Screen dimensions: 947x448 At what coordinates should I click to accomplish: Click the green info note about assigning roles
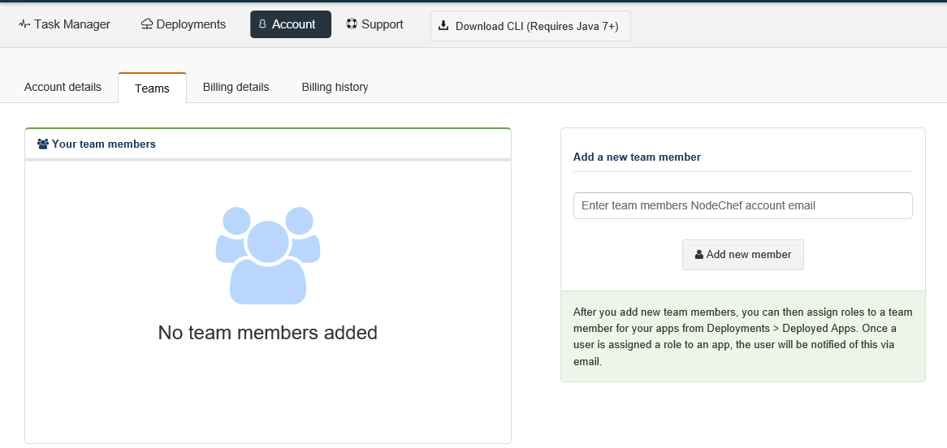743,337
